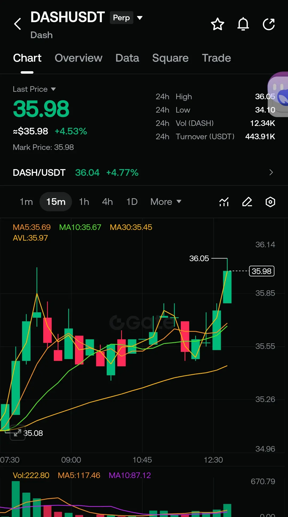Tap the 36.05 high marker on chart
This screenshot has height=517, width=288.
point(199,258)
